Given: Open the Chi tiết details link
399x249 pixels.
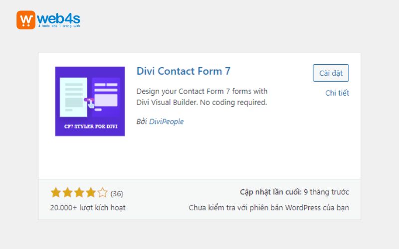Looking at the screenshot, I should (337, 93).
